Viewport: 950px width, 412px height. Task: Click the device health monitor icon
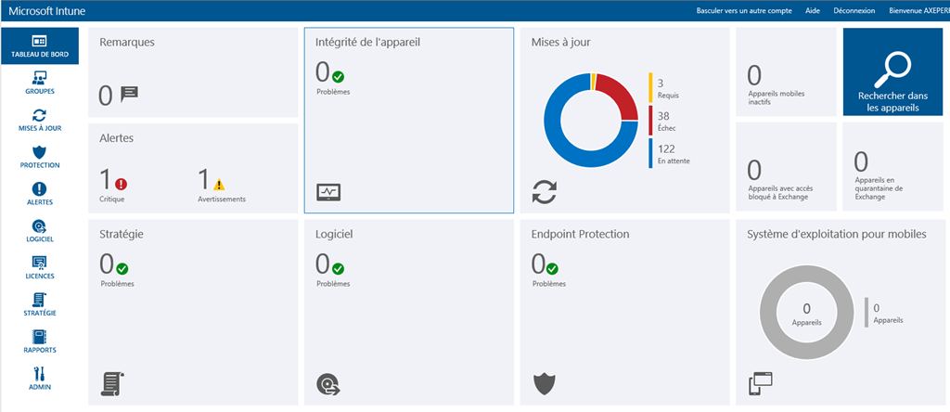coord(328,192)
